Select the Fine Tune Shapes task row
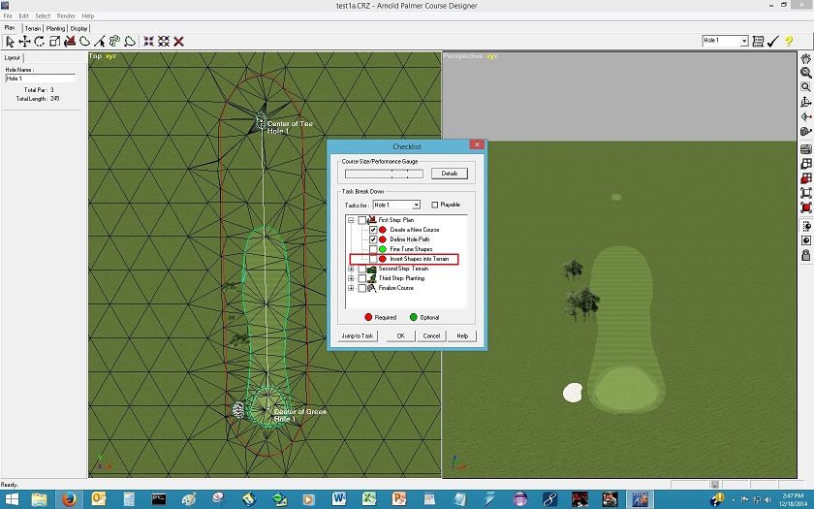This screenshot has width=814, height=509. (411, 249)
